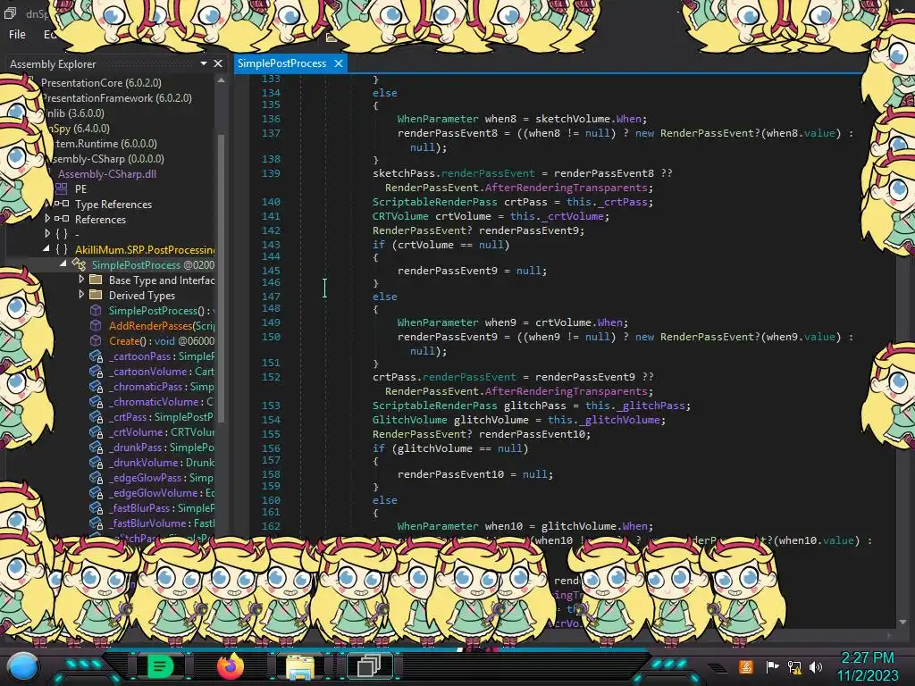Viewport: 915px width, 686px height.
Task: Select PresentationCore (6.0.2.0) assembly
Action: pyautogui.click(x=101, y=83)
